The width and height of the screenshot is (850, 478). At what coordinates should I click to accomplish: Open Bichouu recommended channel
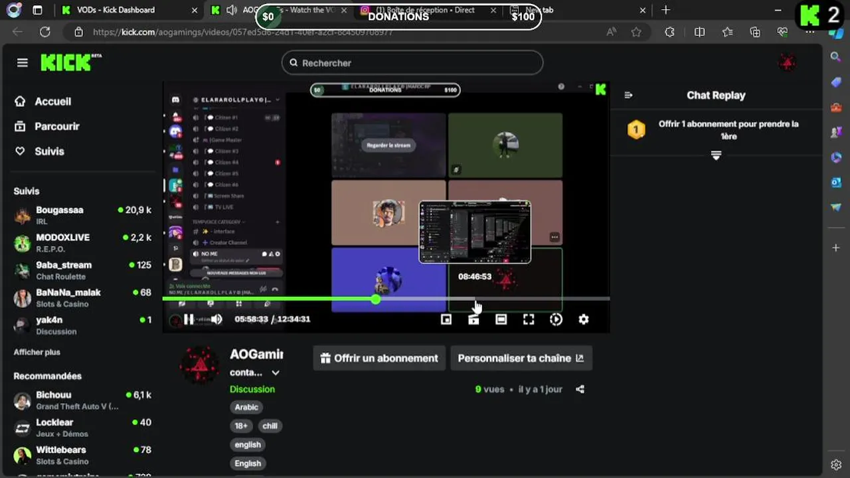(x=82, y=400)
